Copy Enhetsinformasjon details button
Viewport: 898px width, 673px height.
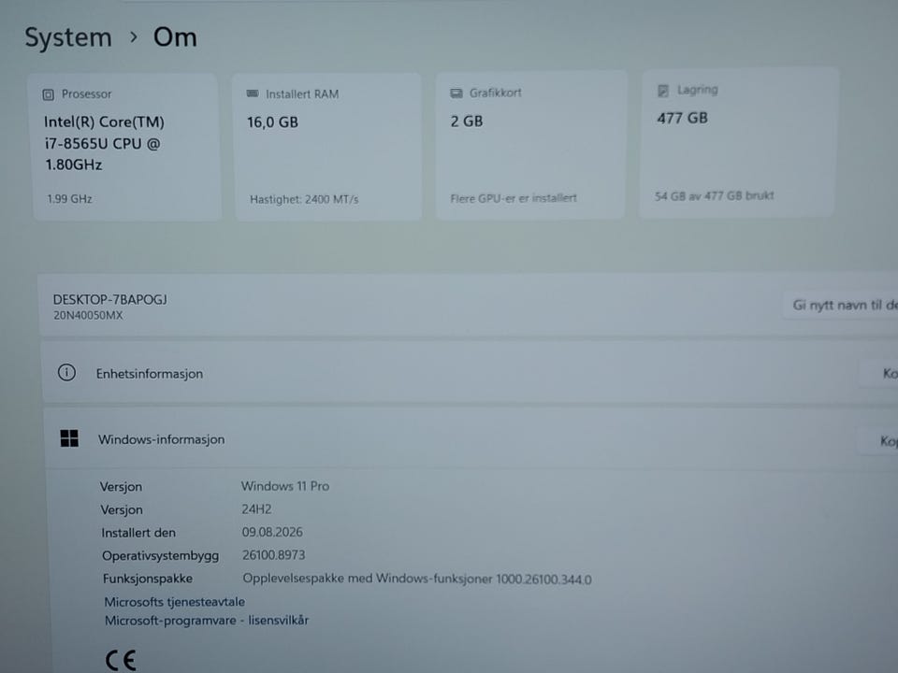878,373
